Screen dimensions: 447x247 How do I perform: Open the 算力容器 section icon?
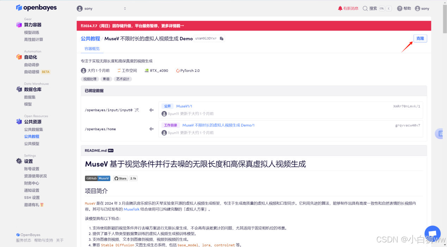pyautogui.click(x=19, y=25)
